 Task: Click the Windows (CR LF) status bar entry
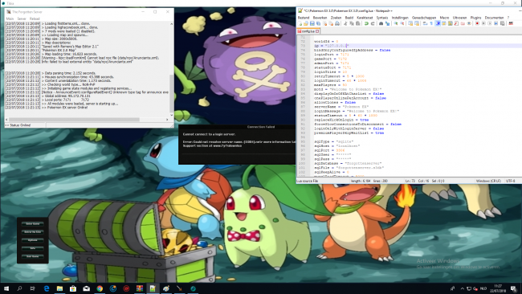click(488, 181)
